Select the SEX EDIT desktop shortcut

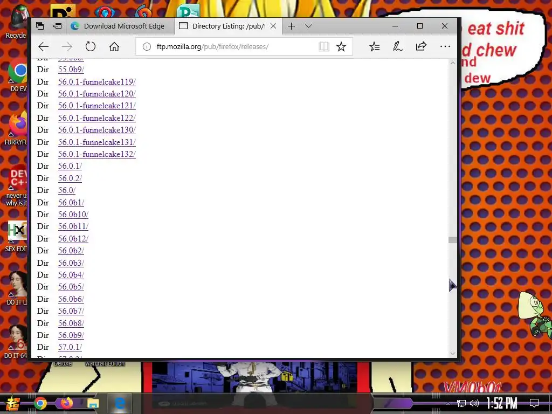point(17,236)
